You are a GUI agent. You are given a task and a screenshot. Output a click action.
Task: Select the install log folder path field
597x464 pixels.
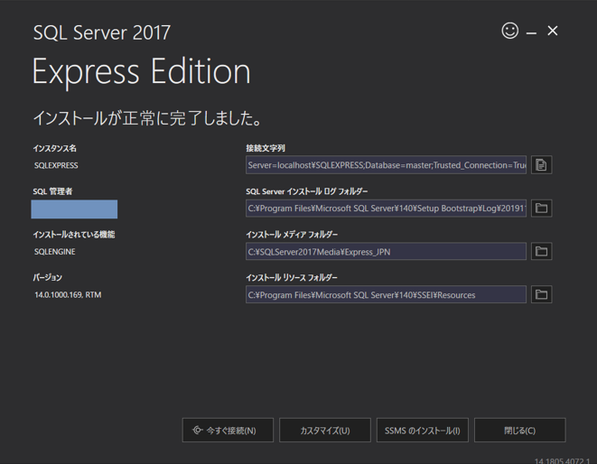tap(386, 209)
